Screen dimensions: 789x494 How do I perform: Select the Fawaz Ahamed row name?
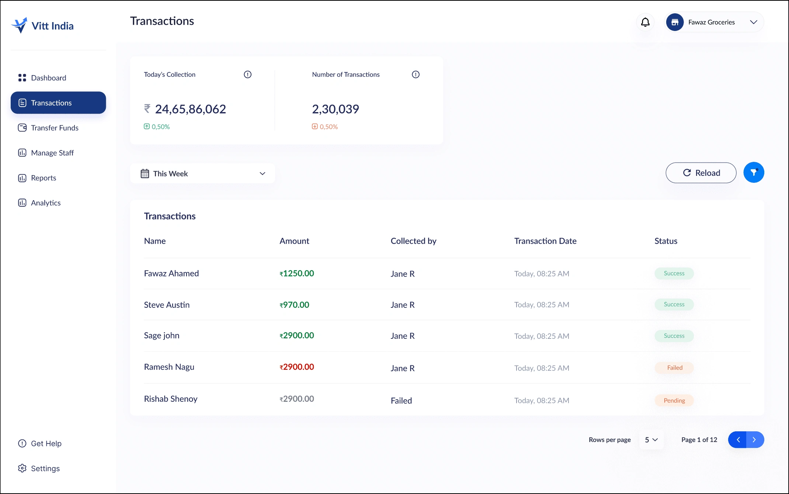tap(171, 273)
